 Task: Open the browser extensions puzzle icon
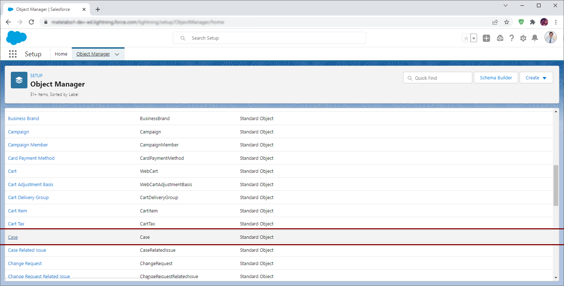(532, 22)
